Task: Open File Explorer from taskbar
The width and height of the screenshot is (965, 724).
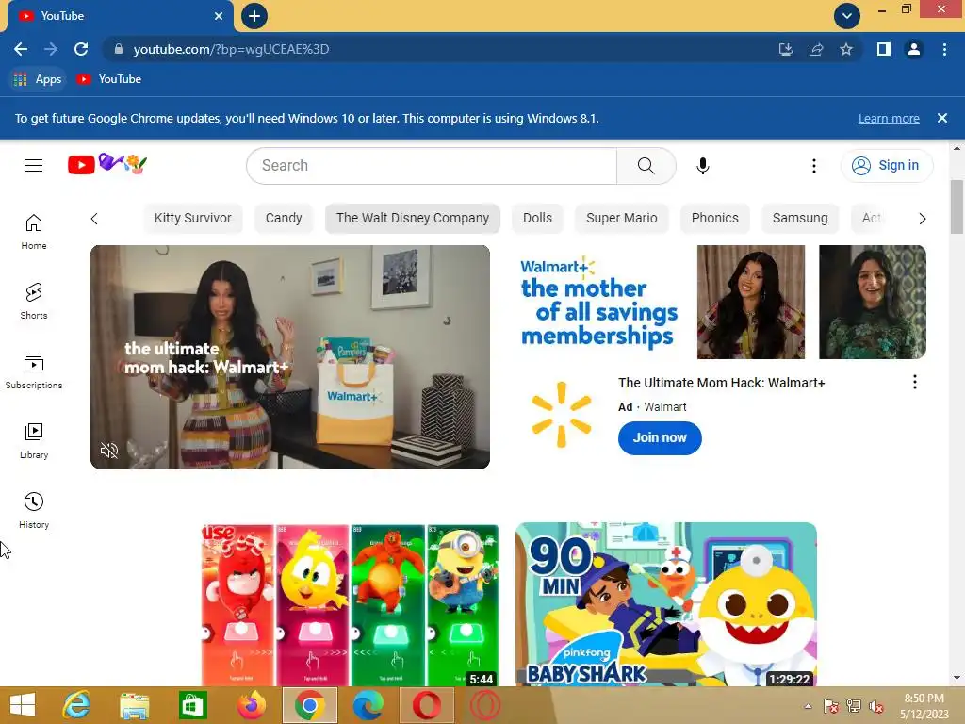Action: [134, 705]
